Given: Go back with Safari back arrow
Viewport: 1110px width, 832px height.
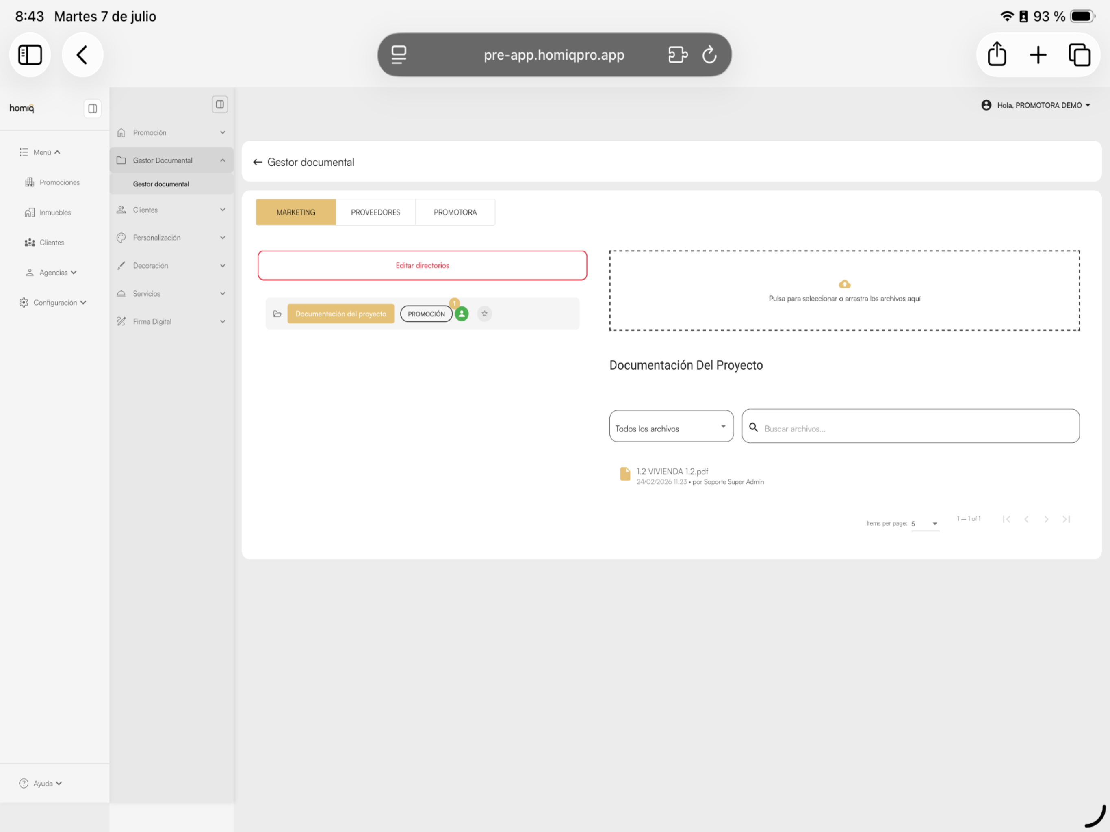Looking at the screenshot, I should [x=82, y=55].
